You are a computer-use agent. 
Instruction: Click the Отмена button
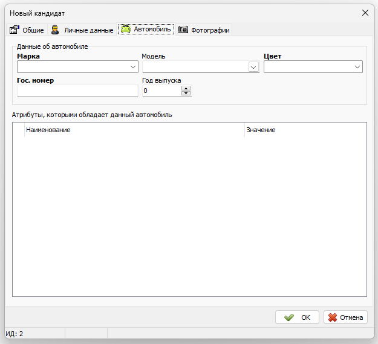(345, 317)
